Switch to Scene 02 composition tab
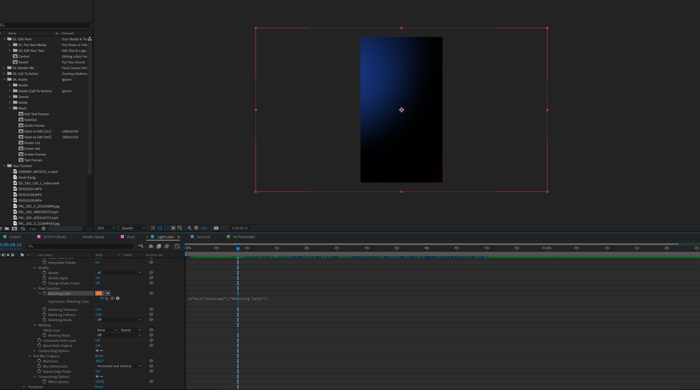 click(202, 237)
